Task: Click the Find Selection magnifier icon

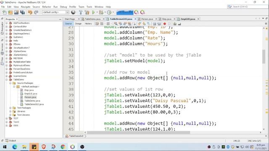Action: pos(116,24)
